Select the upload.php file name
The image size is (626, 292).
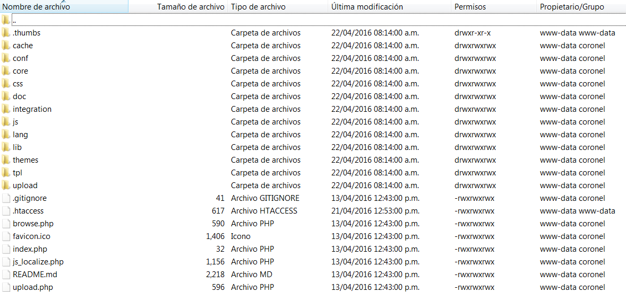click(x=33, y=287)
